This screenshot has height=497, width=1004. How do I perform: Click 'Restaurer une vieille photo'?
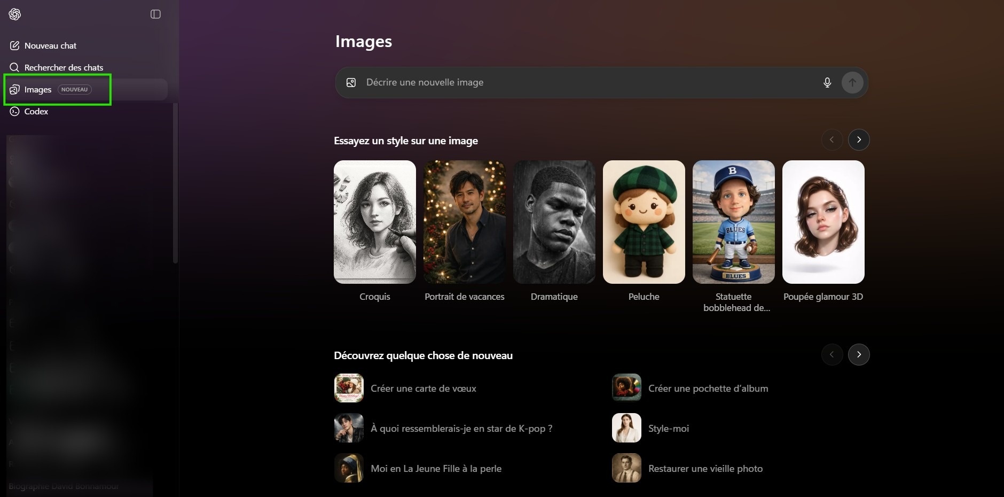(x=705, y=469)
